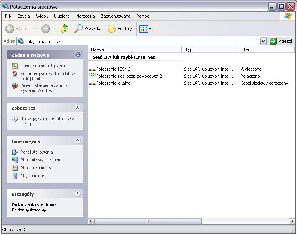This screenshot has width=297, height=235.
Task: Open Panel sterowania link
Action: point(36,152)
